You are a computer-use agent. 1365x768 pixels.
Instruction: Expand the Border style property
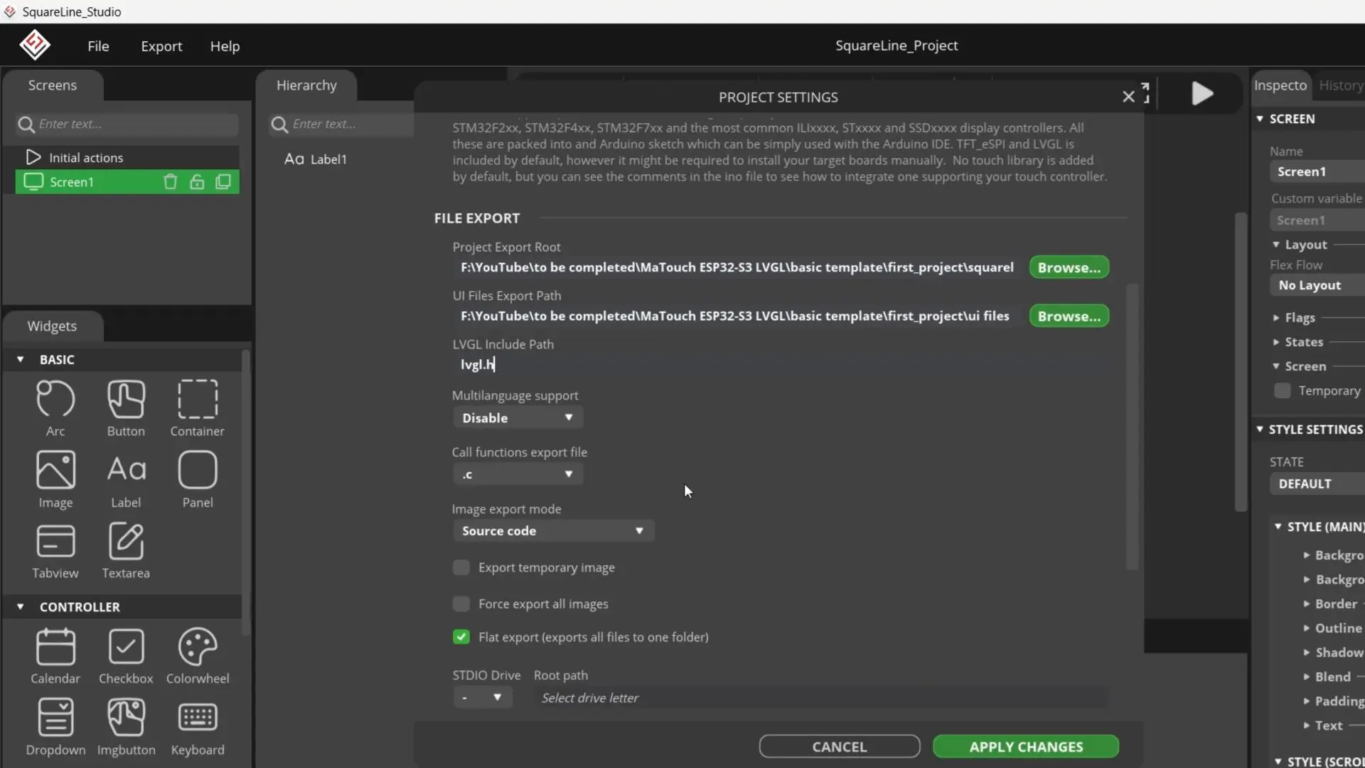(x=1306, y=604)
